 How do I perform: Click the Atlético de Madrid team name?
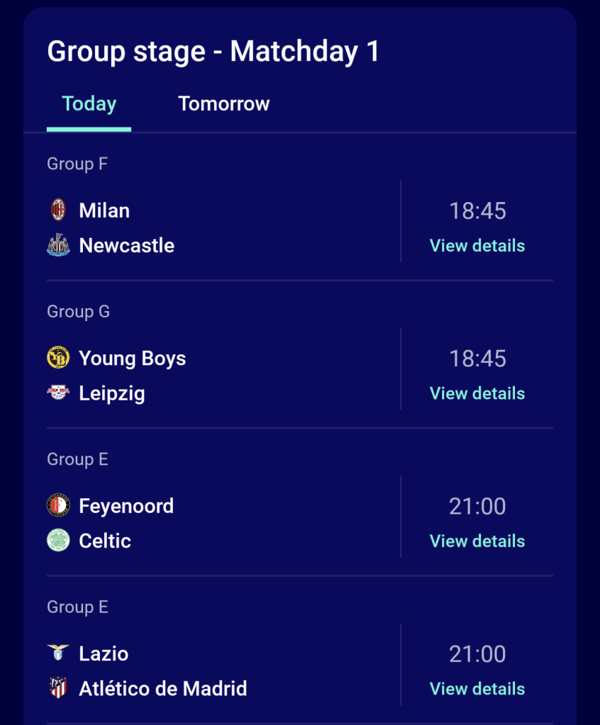click(163, 688)
